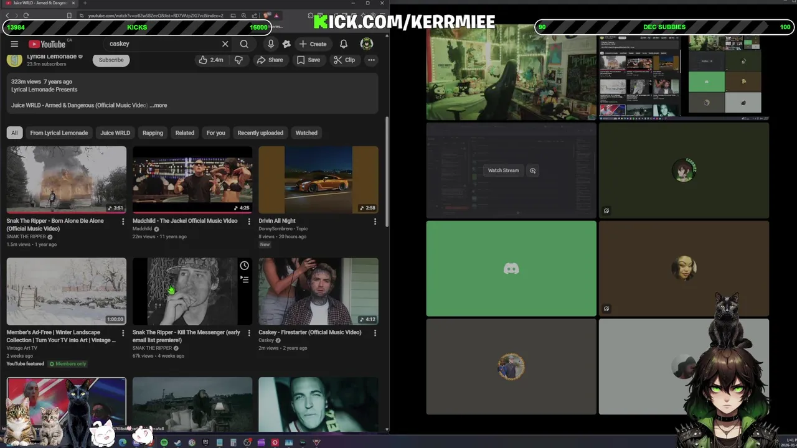Click the browser address bar URL
Image resolution: width=797 pixels, height=448 pixels.
click(x=156, y=15)
